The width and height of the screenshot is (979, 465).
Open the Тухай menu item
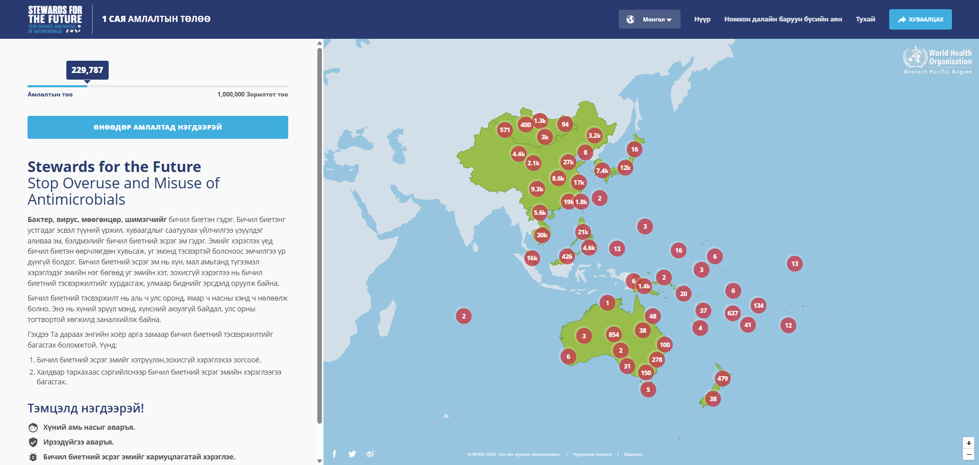coord(865,19)
